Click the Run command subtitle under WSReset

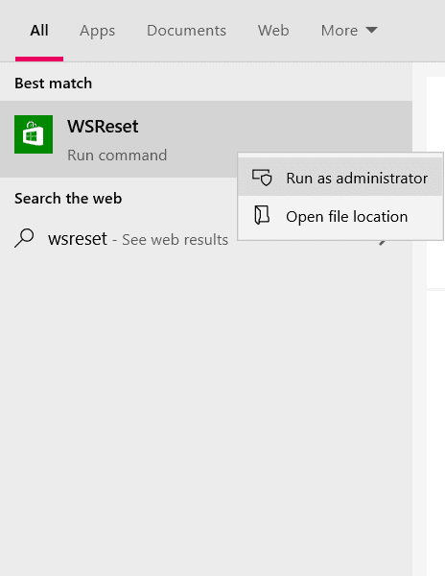coord(117,156)
